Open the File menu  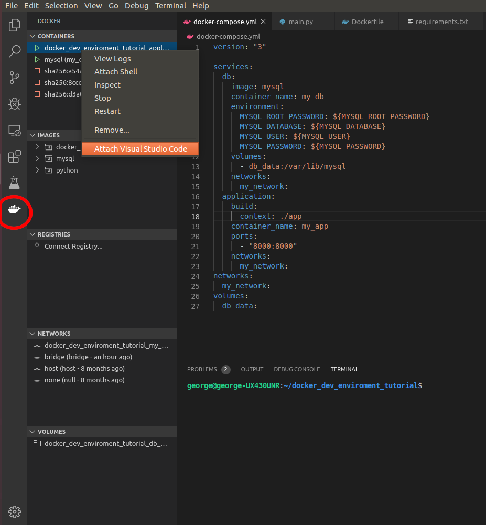12,6
